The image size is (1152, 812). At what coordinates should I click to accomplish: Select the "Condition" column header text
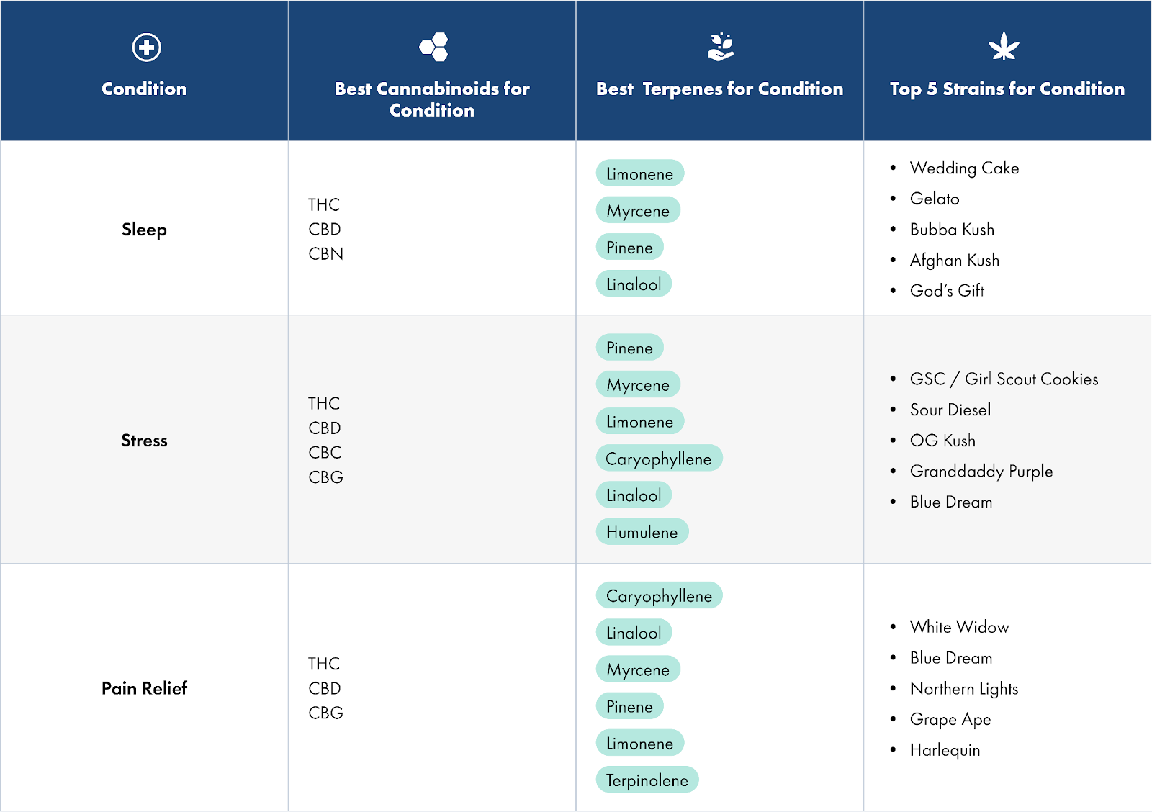[144, 89]
